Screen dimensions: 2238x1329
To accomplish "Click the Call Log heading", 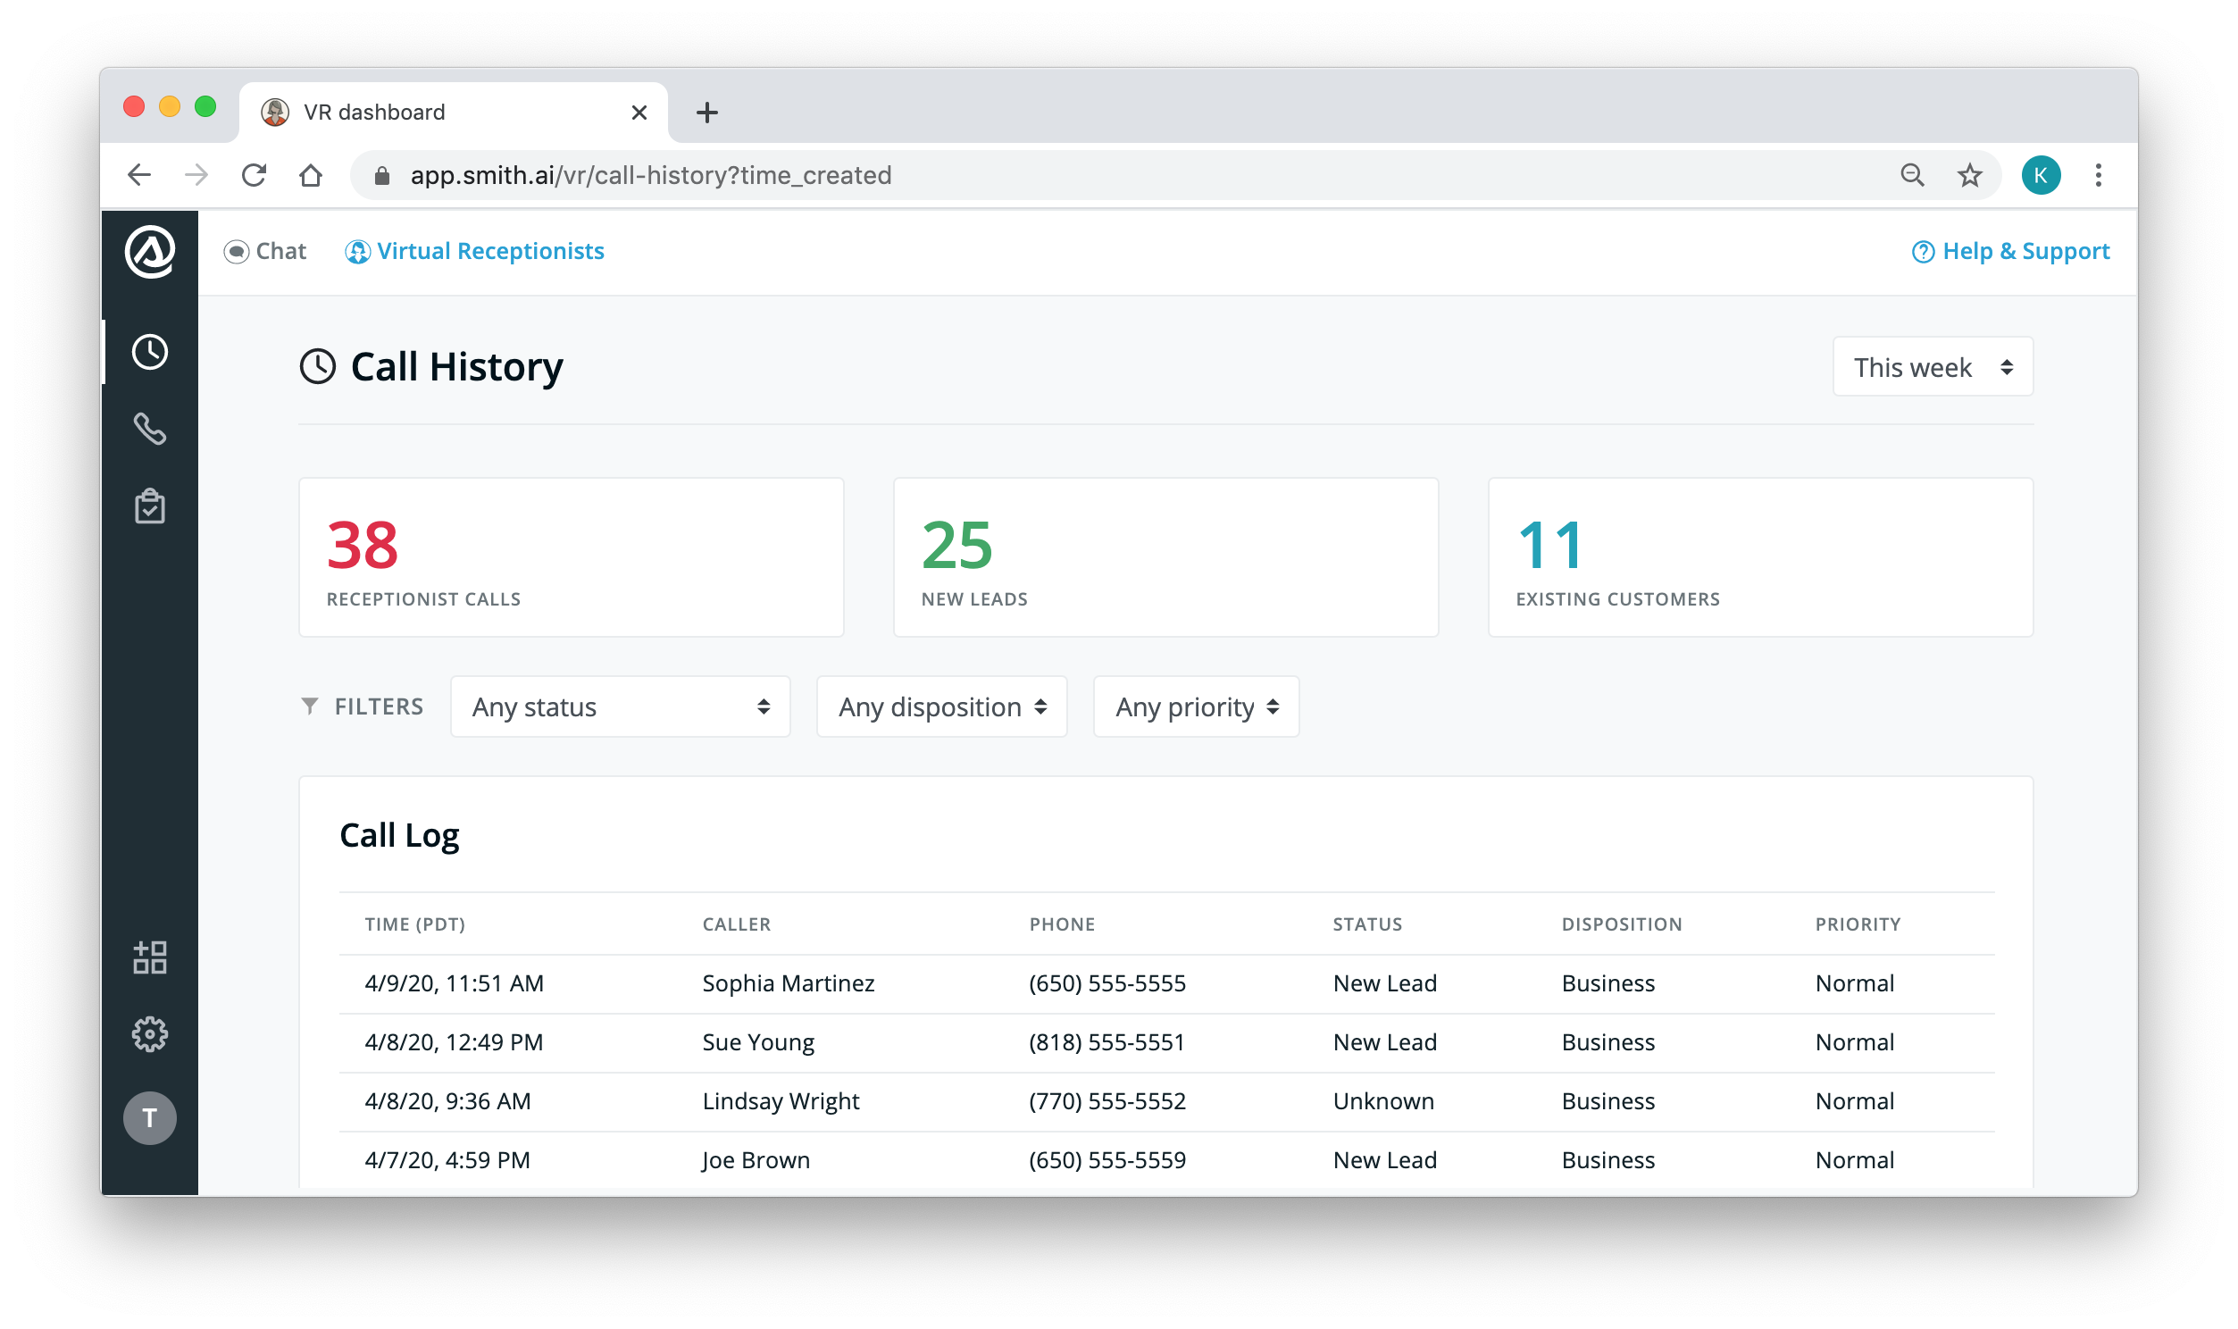I will coord(399,836).
